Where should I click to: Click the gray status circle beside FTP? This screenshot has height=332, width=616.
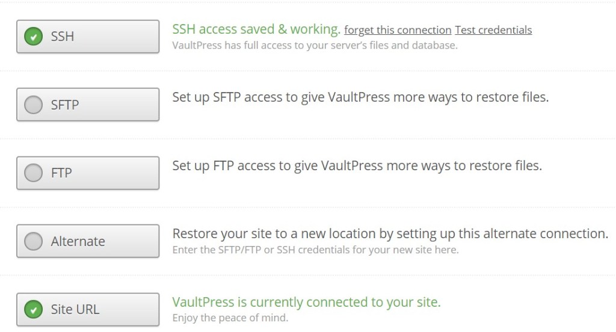tap(33, 173)
